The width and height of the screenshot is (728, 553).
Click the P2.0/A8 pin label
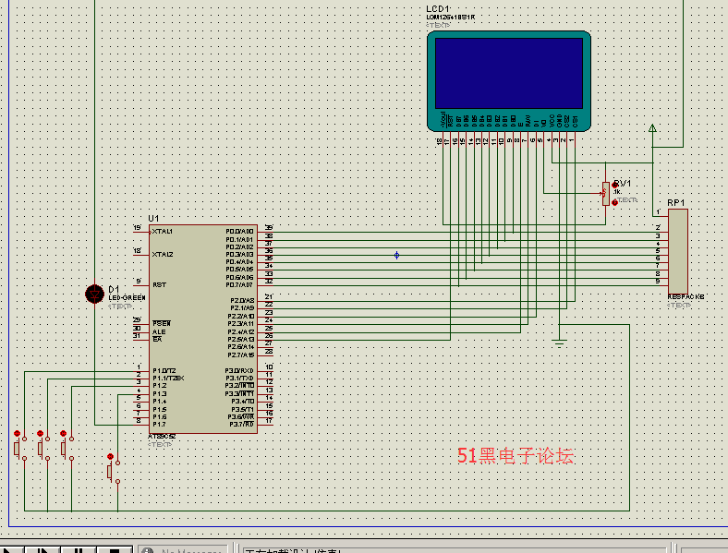pos(242,301)
